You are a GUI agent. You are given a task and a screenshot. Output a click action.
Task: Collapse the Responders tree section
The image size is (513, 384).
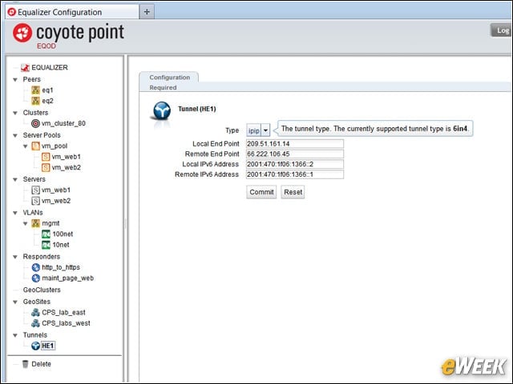15,257
